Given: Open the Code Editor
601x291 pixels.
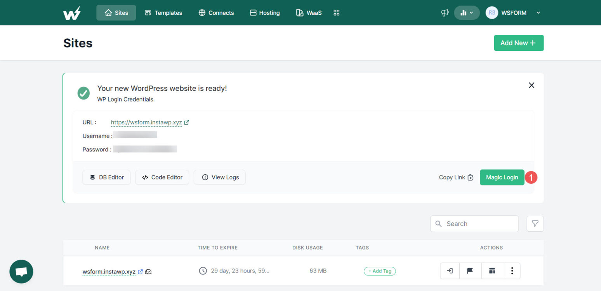Looking at the screenshot, I should click(162, 177).
